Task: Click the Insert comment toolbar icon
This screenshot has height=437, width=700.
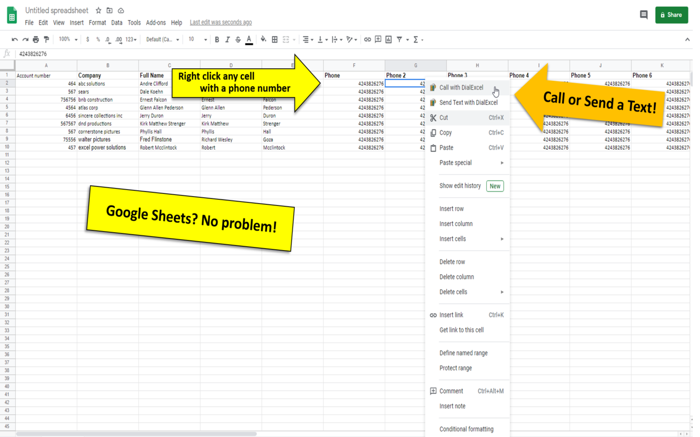Action: pos(378,39)
